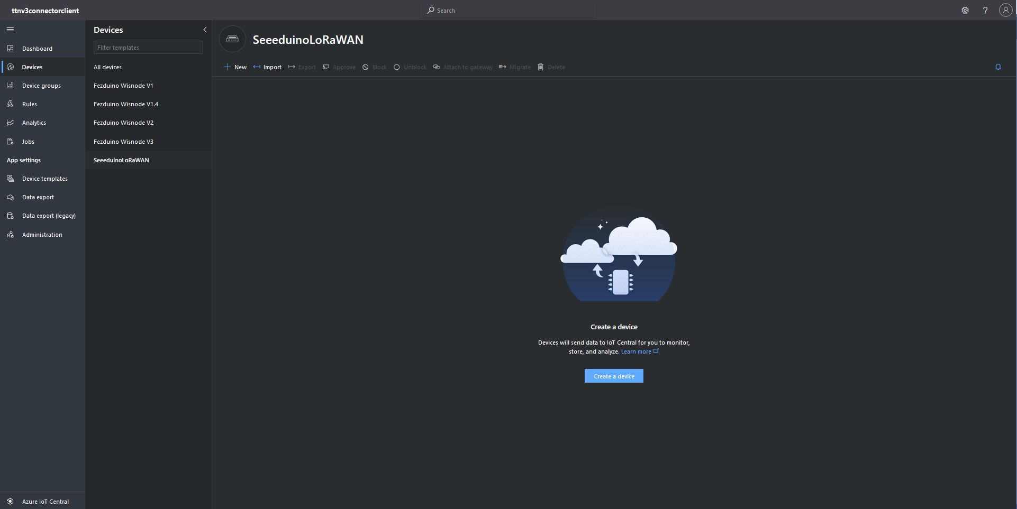Click the top Search box
This screenshot has width=1017, height=509.
(x=508, y=11)
